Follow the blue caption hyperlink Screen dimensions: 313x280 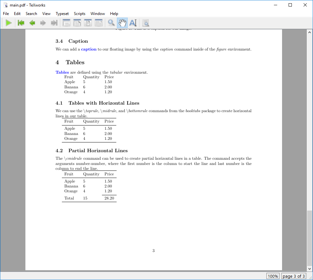(x=89, y=49)
